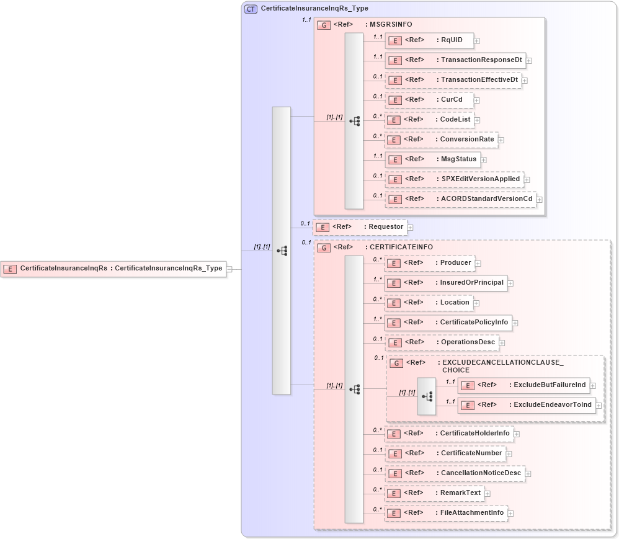The image size is (619, 539).
Task: Select the CurCd element name
Action: click(x=452, y=99)
